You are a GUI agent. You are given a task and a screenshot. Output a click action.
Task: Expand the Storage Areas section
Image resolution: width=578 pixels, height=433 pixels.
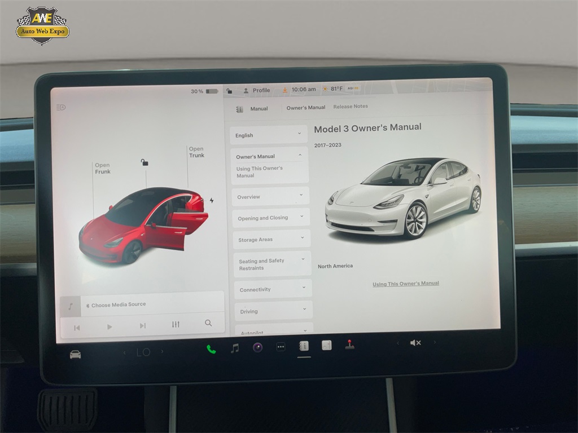point(272,239)
